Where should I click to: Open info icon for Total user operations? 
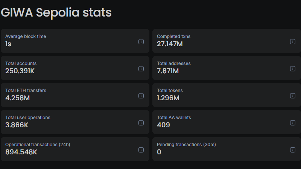coord(141,123)
